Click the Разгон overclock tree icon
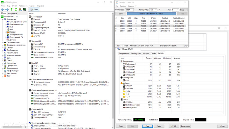The image size is (229, 129). [x=8, y=32]
